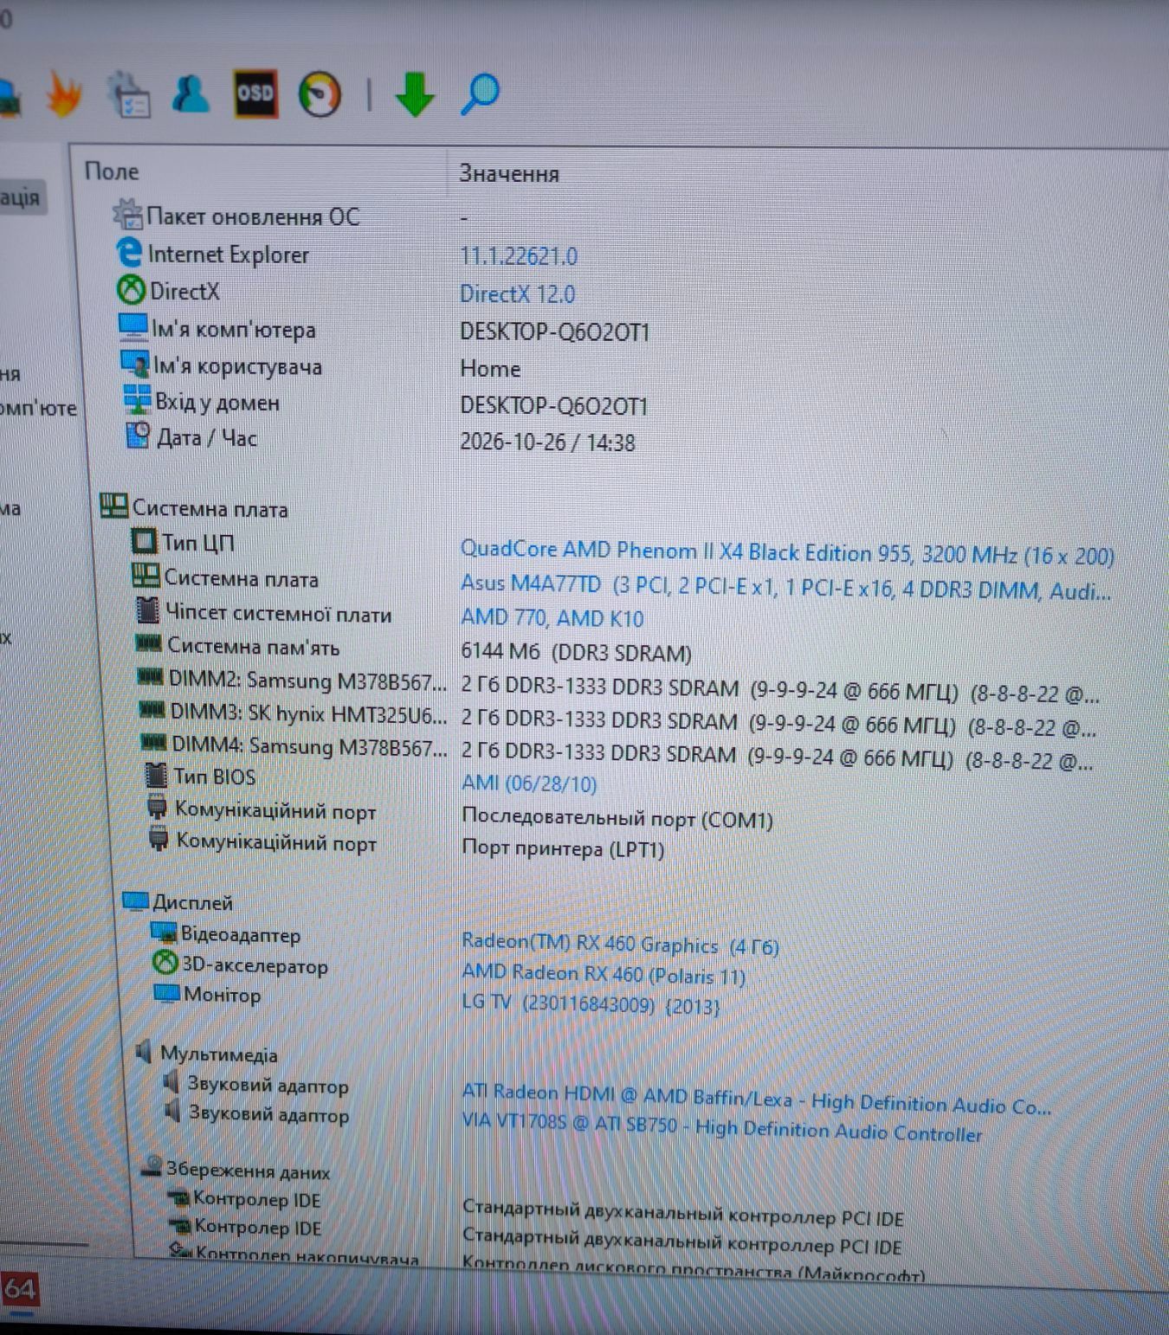Click the green download arrow icon
The height and width of the screenshot is (1335, 1169).
(415, 94)
